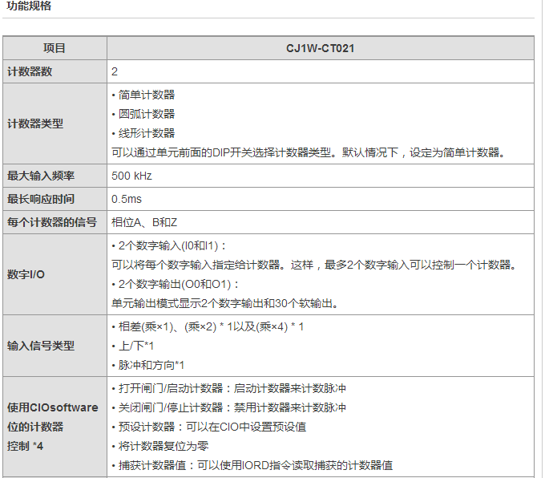Click the sentence about 最多2个数字输入

pyautogui.click(x=314, y=265)
